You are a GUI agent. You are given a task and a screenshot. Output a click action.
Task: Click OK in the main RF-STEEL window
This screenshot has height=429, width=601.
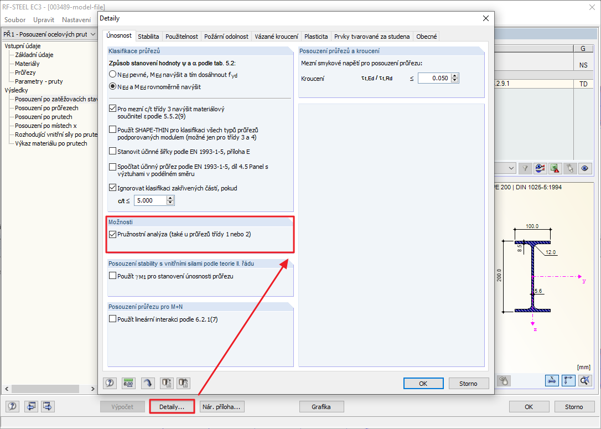[529, 407]
